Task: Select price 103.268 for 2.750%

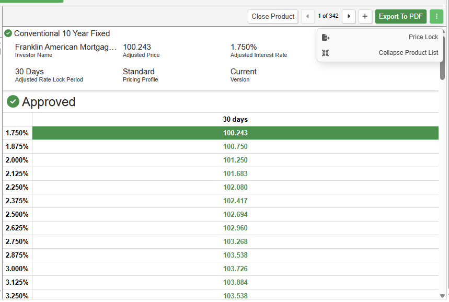Action: (x=235, y=241)
